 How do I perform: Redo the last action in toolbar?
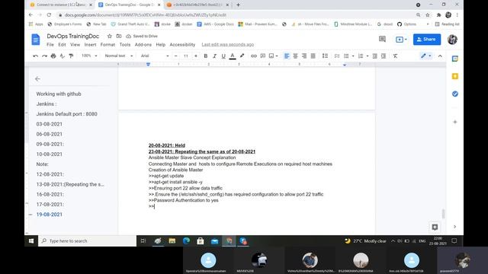pos(44,56)
